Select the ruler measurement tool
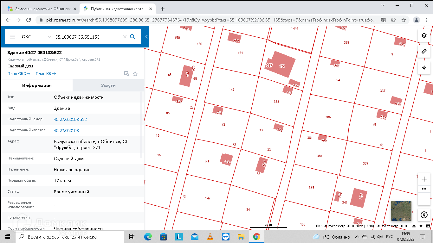This screenshot has width=433, height=243. coord(424,51)
